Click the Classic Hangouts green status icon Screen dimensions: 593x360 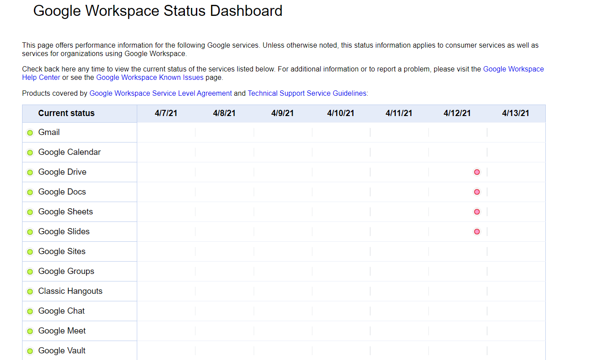click(x=30, y=292)
